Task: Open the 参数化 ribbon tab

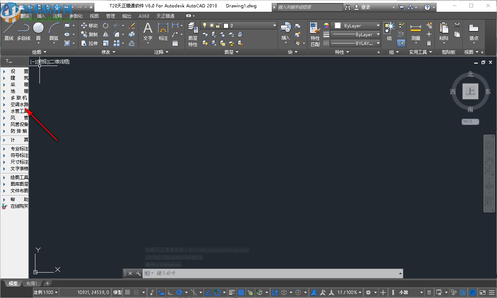Action: 76,16
